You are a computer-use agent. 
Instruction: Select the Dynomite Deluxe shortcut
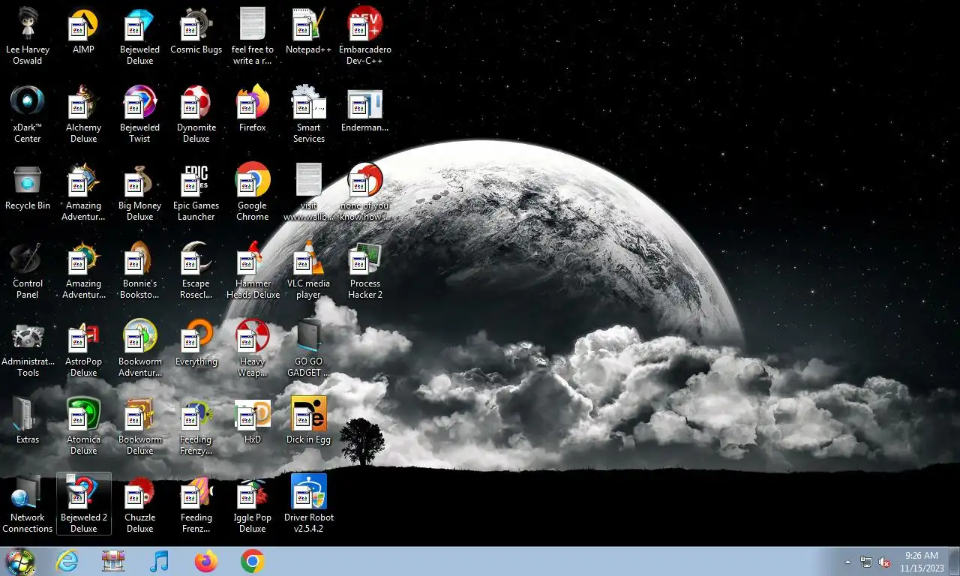[x=196, y=114]
